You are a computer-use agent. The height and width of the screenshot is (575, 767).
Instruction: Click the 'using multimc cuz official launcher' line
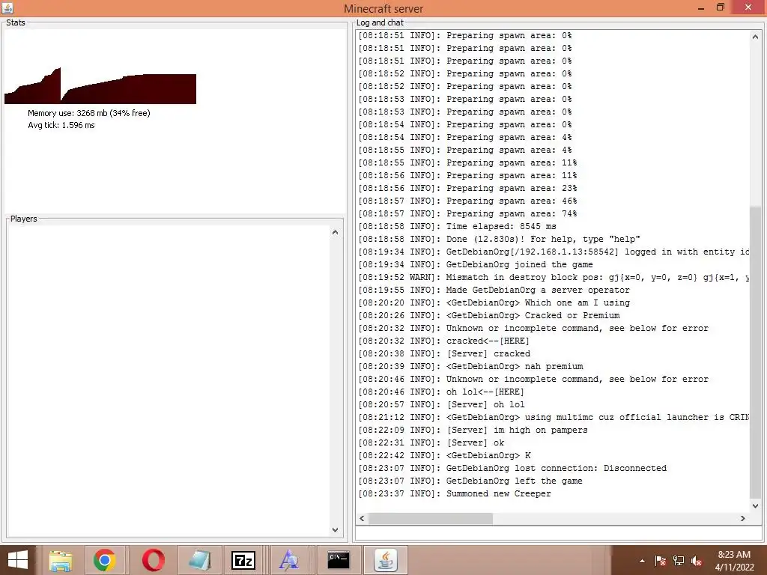(554, 418)
